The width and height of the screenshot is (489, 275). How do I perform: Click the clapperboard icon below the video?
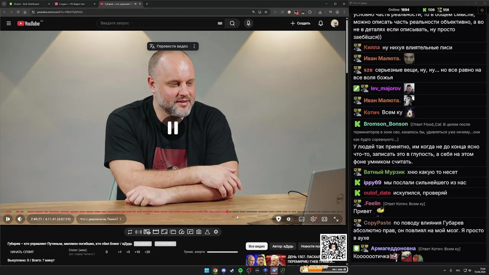[x=155, y=232]
